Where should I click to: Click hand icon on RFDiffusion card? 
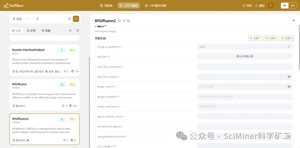[x=70, y=106]
